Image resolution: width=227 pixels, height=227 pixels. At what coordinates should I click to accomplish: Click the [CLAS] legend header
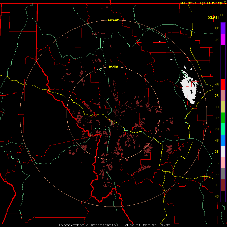pos(213,17)
